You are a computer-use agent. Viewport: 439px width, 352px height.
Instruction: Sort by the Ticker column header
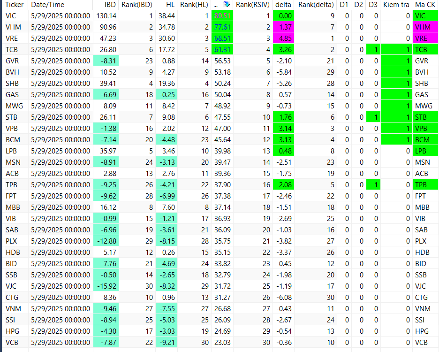click(x=15, y=5)
